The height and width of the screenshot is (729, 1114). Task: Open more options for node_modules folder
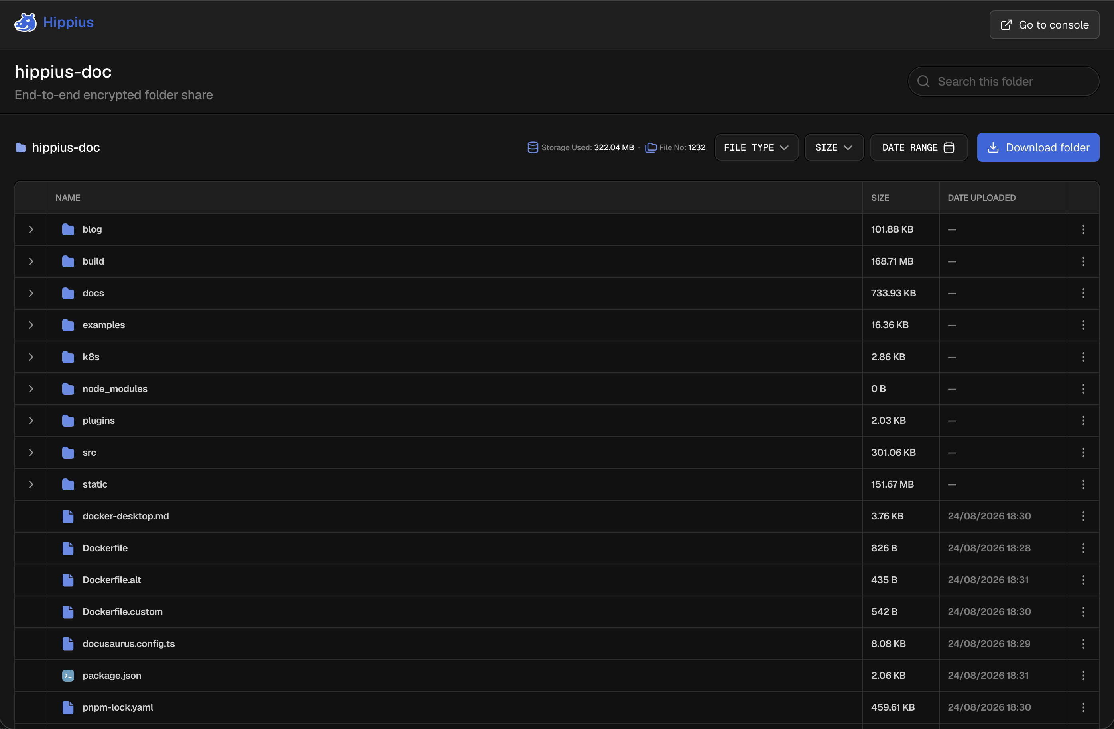pyautogui.click(x=1083, y=388)
